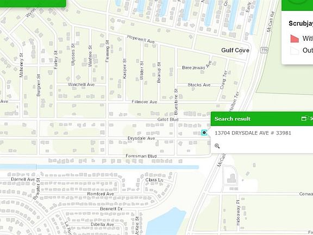Click the Drysdale Ave street label
Viewport: 313px width, 235px height.
coord(141,138)
